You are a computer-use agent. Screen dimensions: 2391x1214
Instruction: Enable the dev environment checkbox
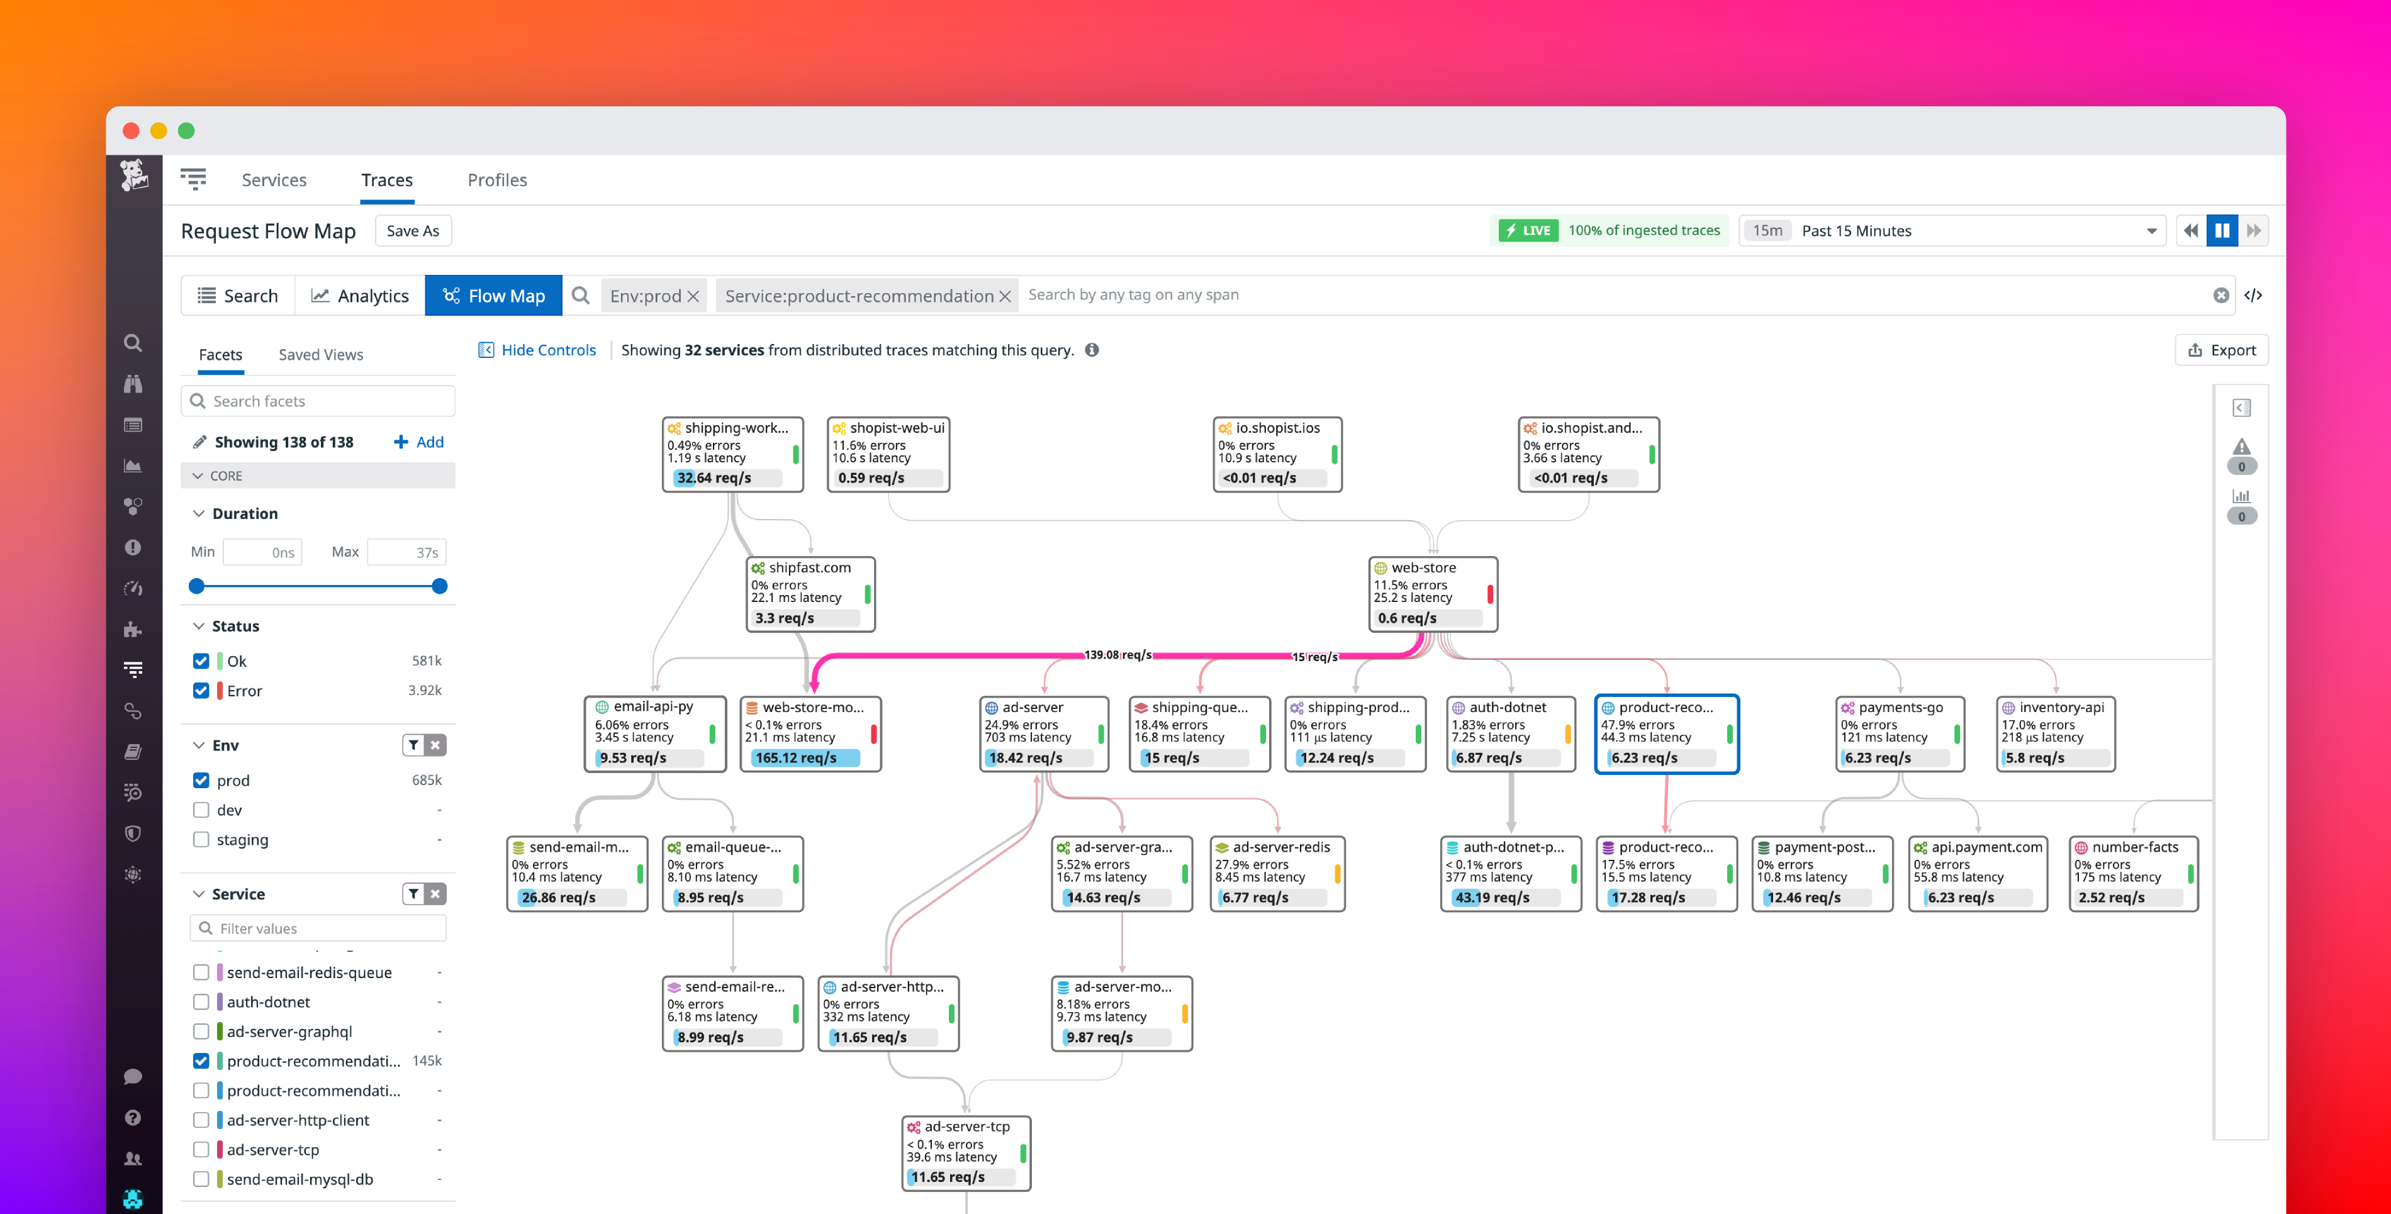coord(201,810)
